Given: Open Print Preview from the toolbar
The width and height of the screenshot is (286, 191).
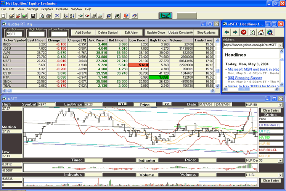Looking at the screenshot, I should pos(42,16).
